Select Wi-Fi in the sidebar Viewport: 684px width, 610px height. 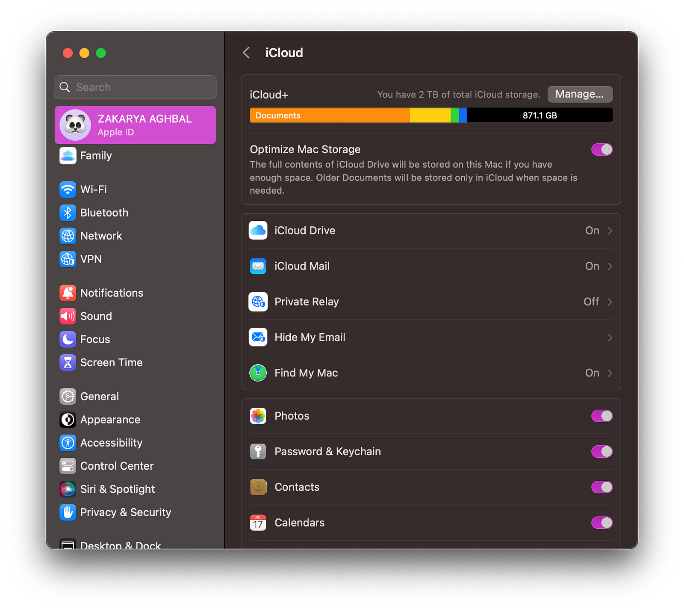[x=135, y=190]
